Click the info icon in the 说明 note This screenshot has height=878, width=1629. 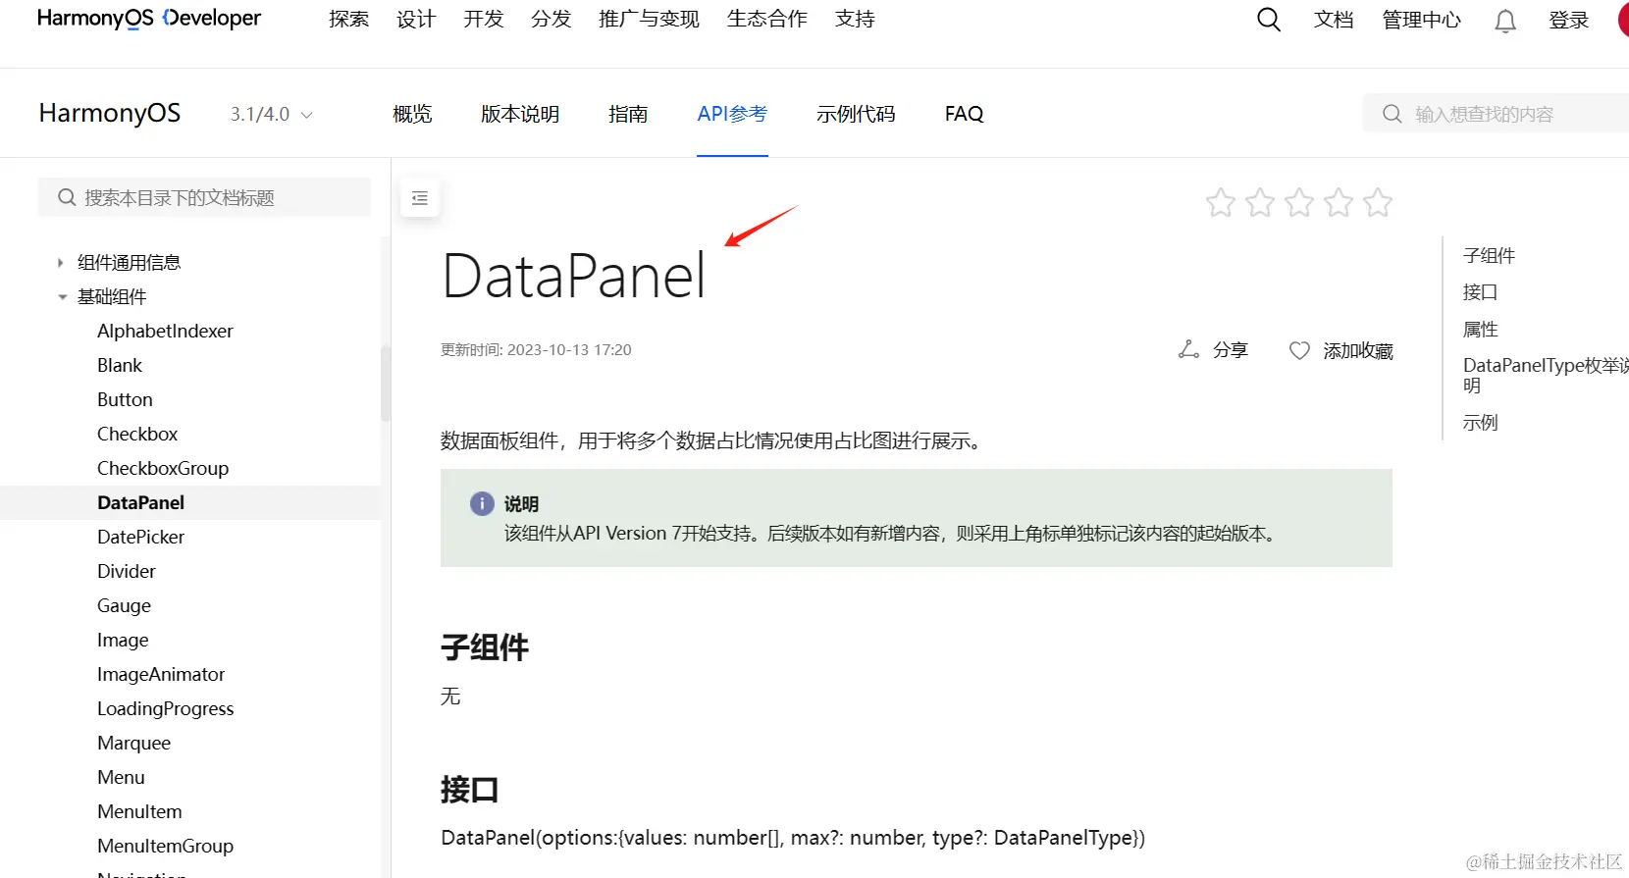coord(482,503)
